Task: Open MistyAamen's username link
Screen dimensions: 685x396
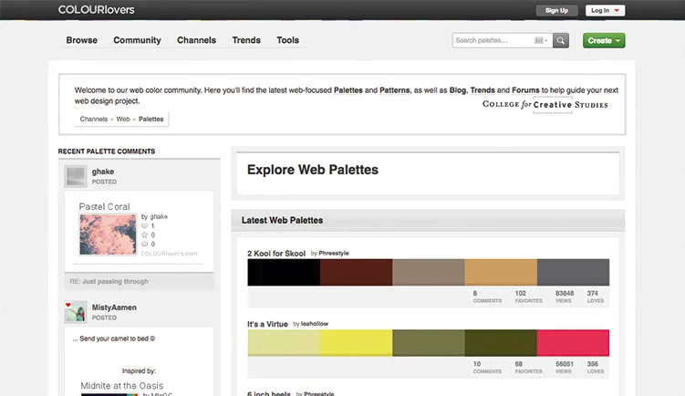Action: pyautogui.click(x=114, y=307)
